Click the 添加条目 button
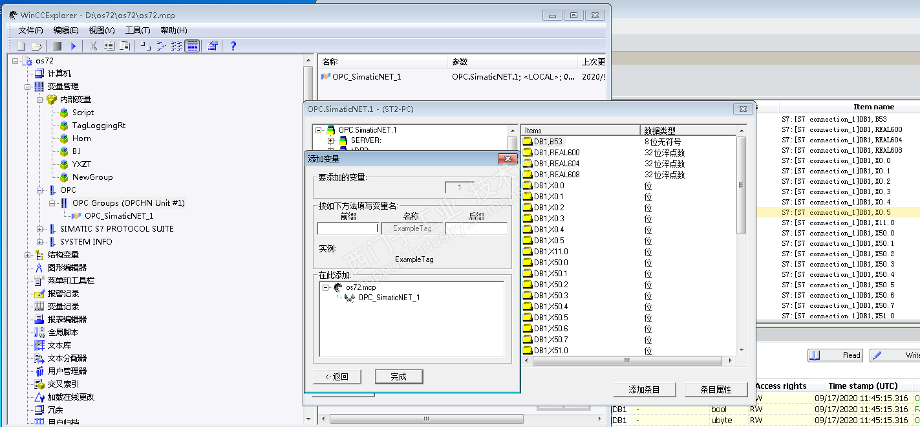This screenshot has width=920, height=427. point(645,389)
